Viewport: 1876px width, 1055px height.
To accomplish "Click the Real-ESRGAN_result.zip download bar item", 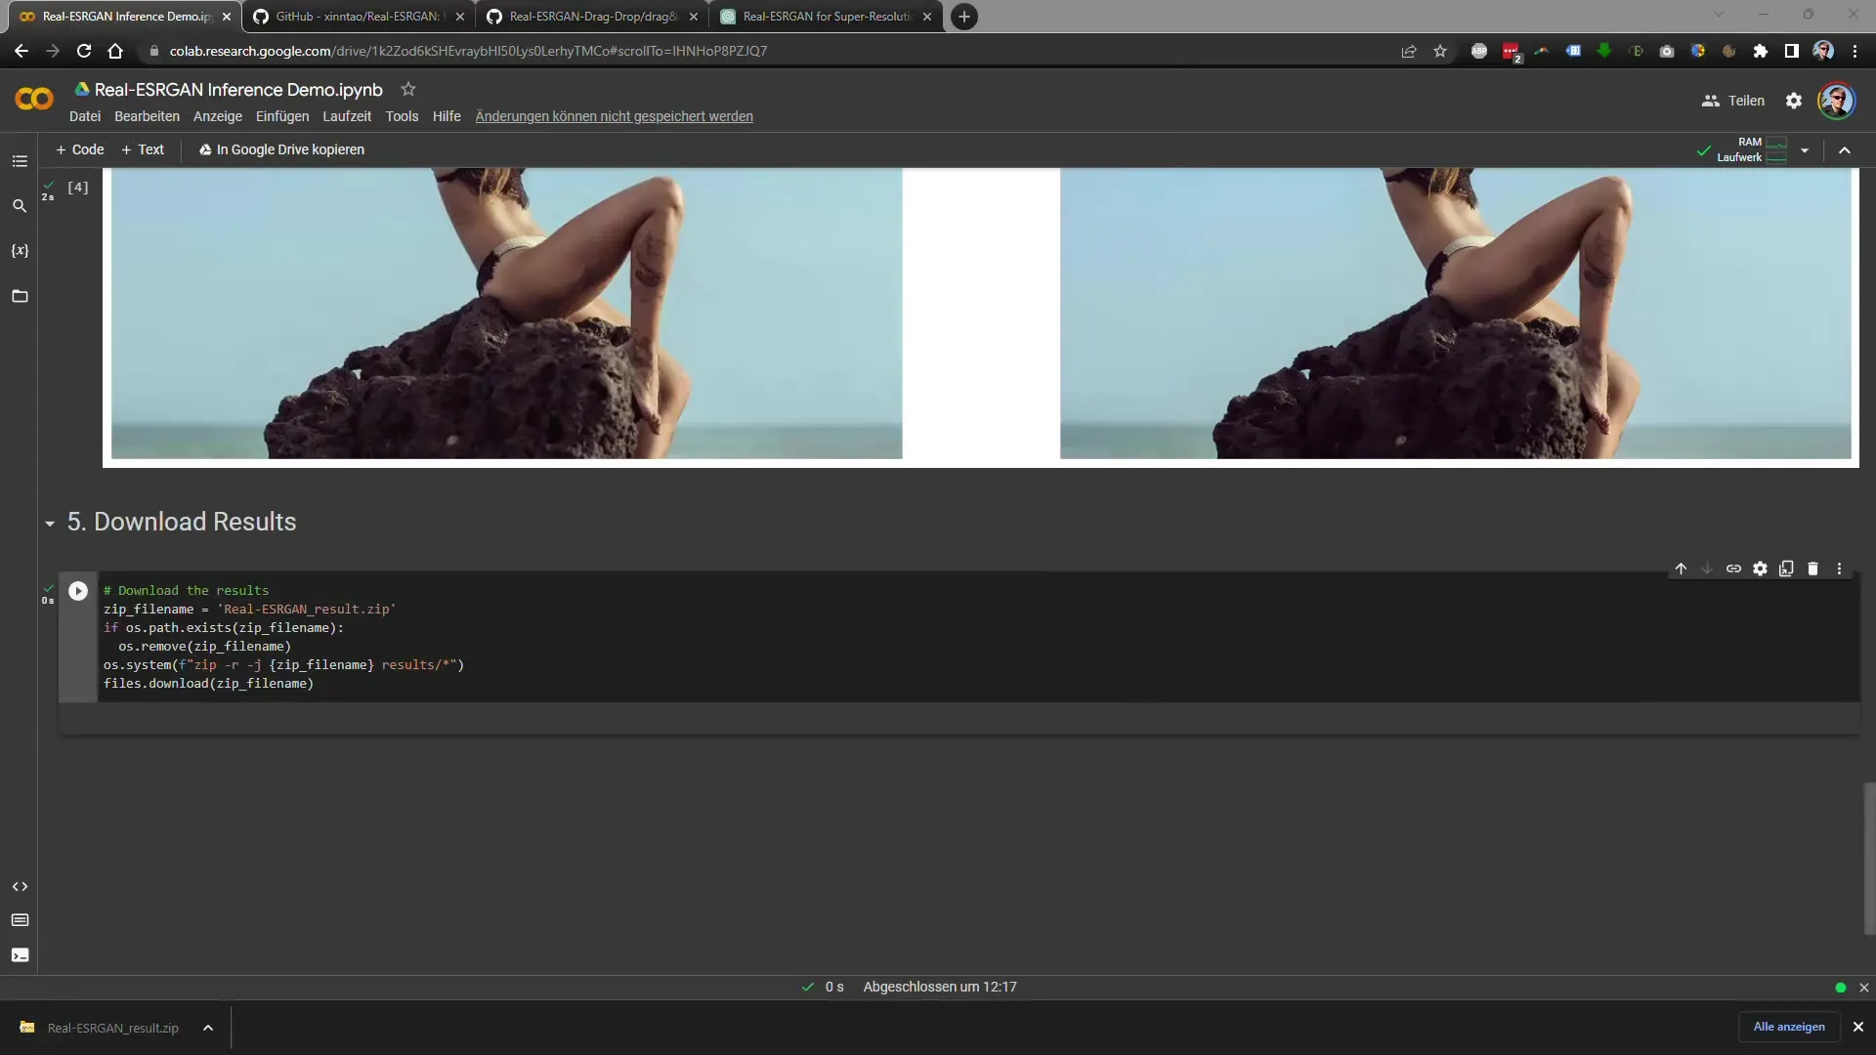I will (x=113, y=1027).
